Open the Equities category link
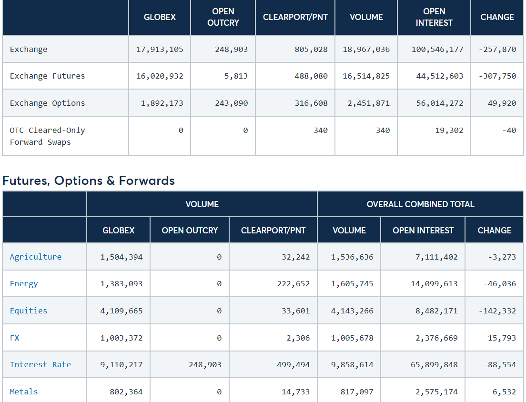 coord(29,311)
